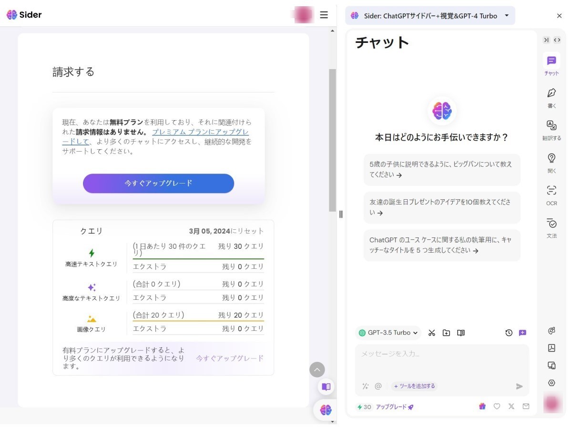572x429 pixels.
Task: Click the green 高速テキストクエリ progress bar
Action: pyautogui.click(x=199, y=257)
